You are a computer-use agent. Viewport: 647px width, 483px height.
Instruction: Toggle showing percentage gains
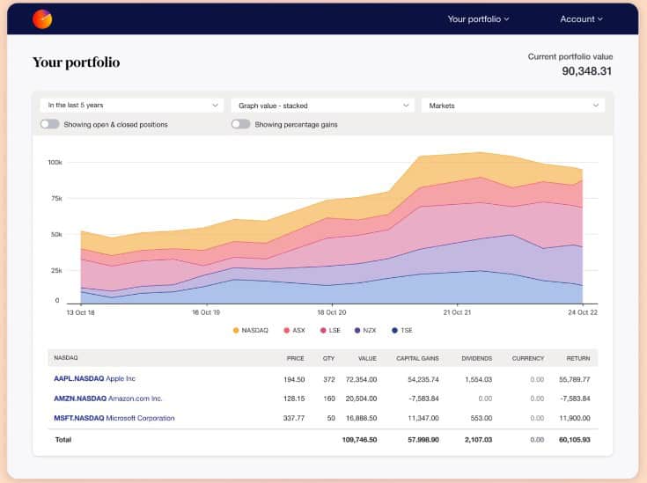(x=240, y=124)
